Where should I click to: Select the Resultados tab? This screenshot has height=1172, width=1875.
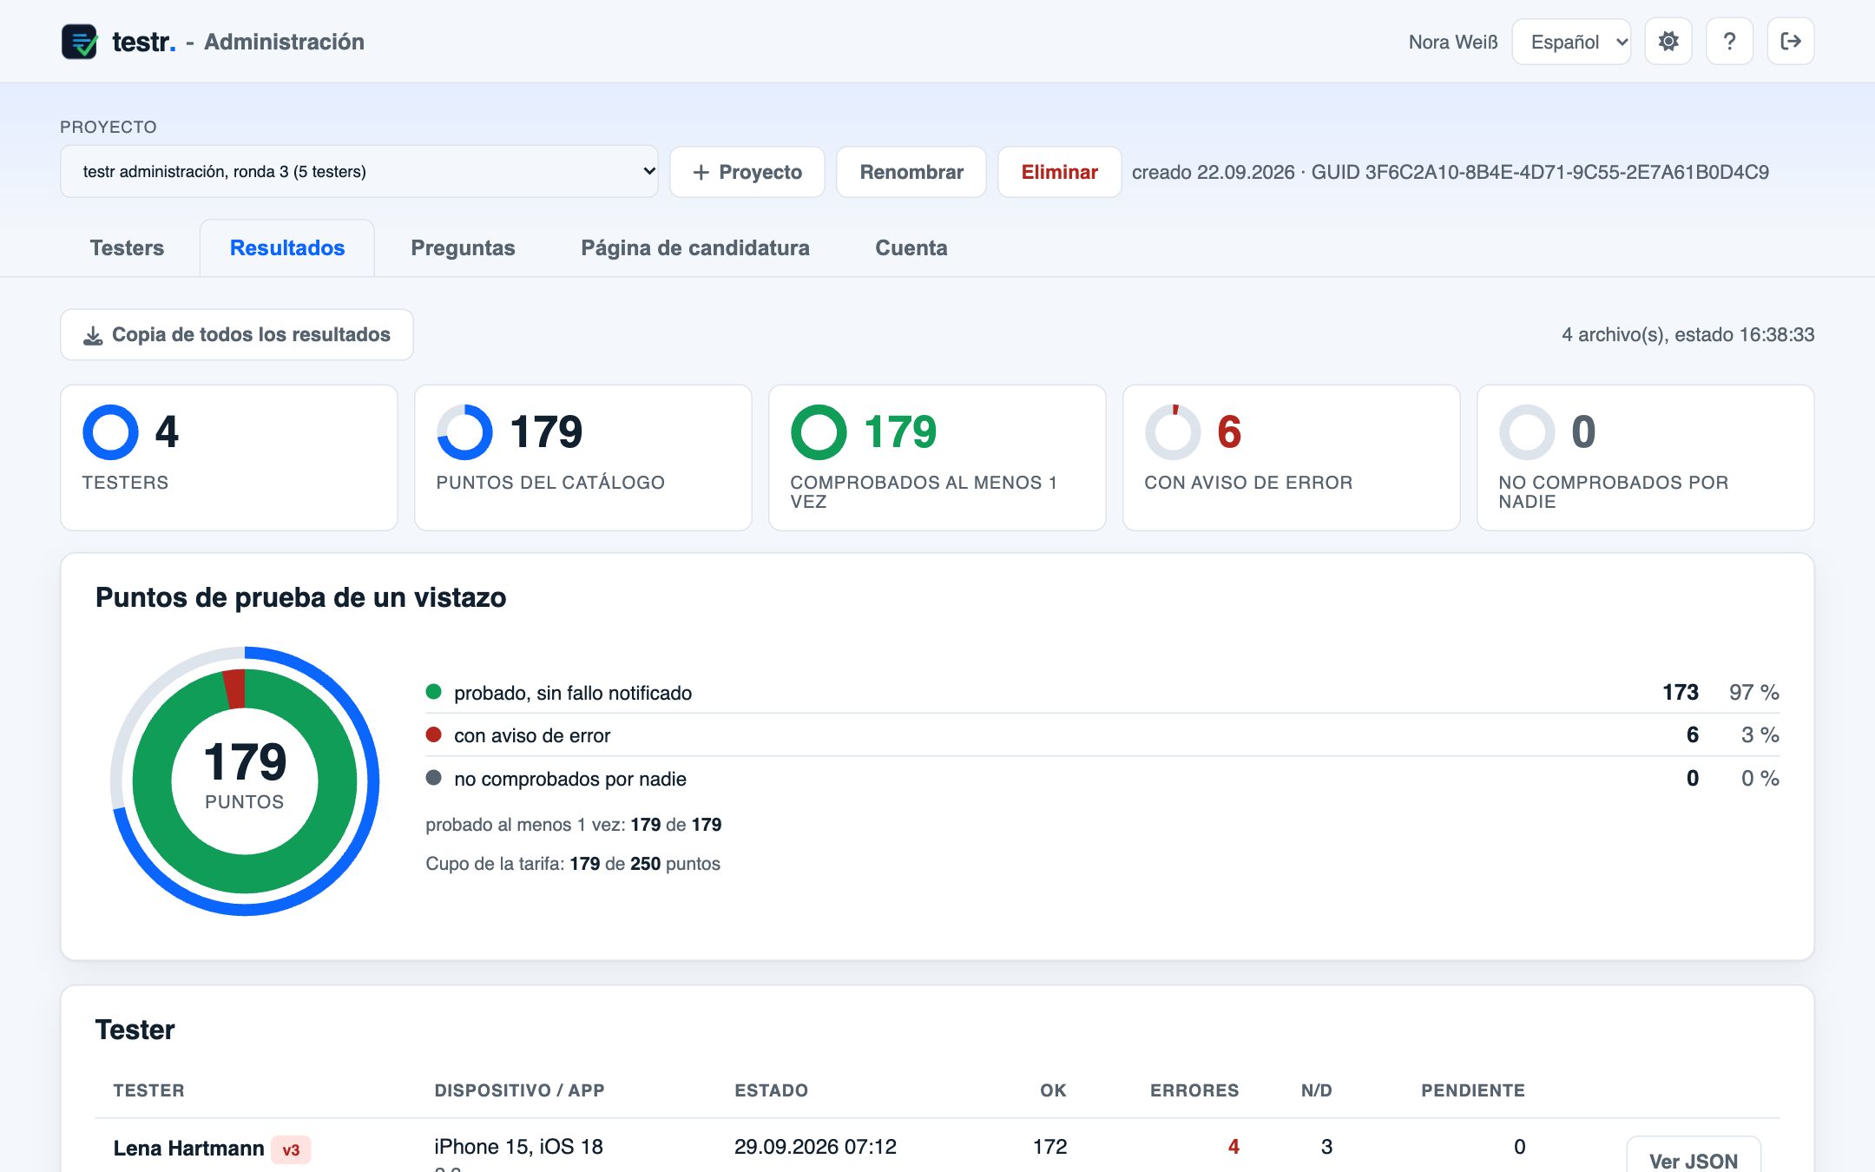[287, 248]
